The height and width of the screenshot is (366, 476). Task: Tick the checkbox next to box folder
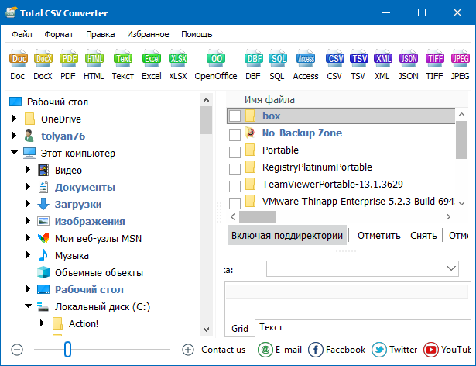pos(235,116)
